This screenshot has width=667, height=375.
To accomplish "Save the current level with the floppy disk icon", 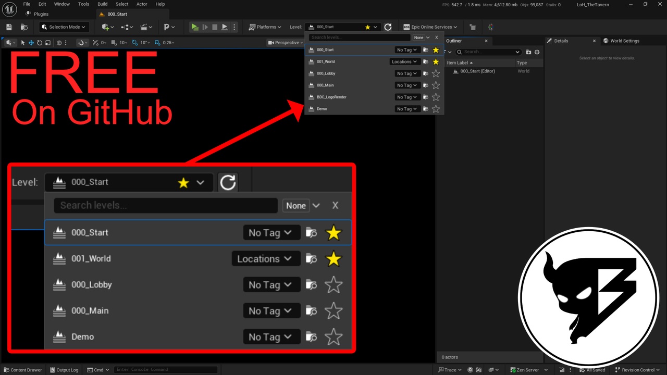I will 9,27.
